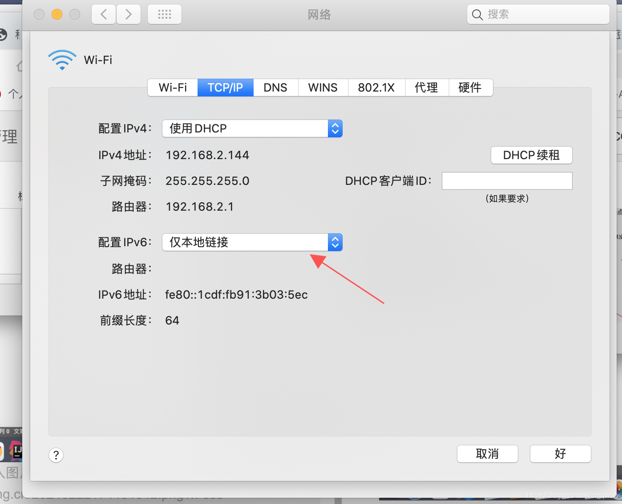The image size is (622, 504).
Task: Click the (如果要求) hint text
Action: point(507,198)
